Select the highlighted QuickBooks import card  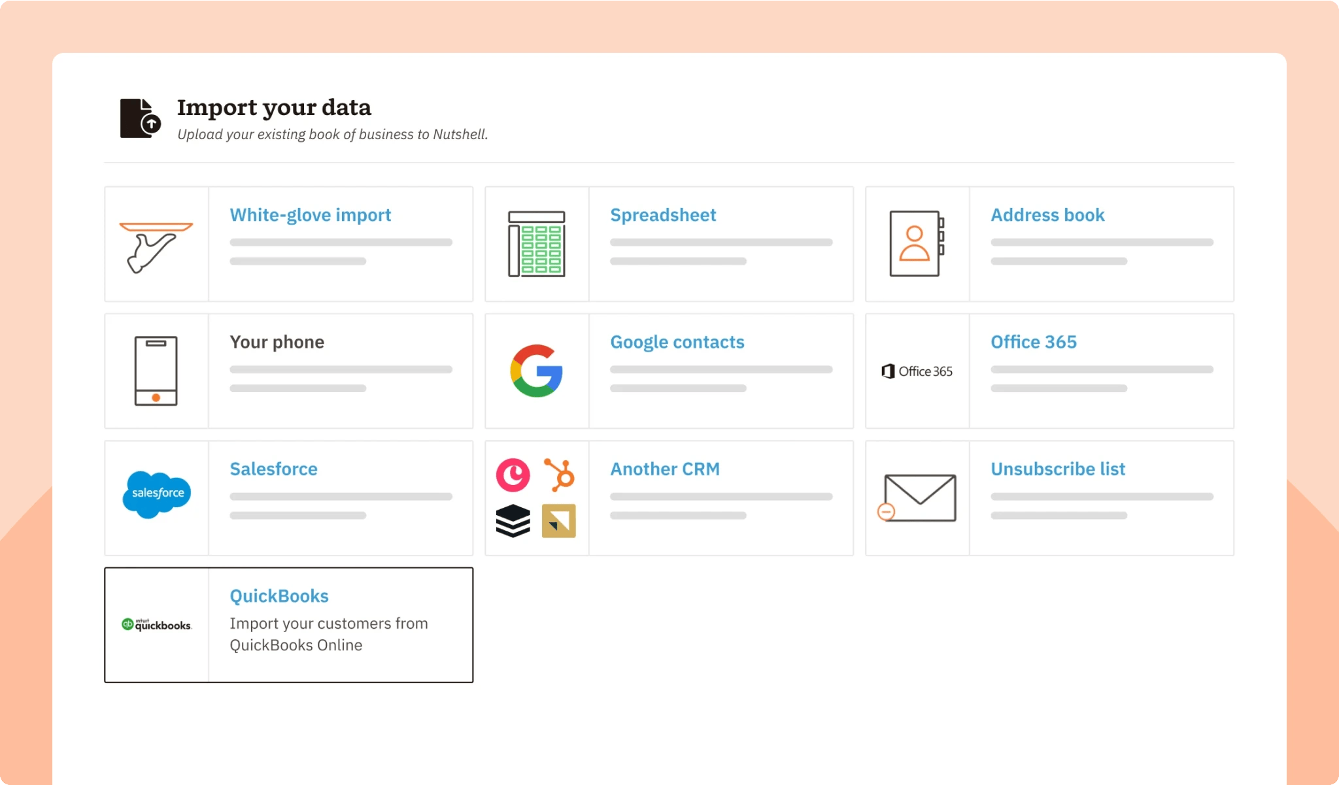289,625
